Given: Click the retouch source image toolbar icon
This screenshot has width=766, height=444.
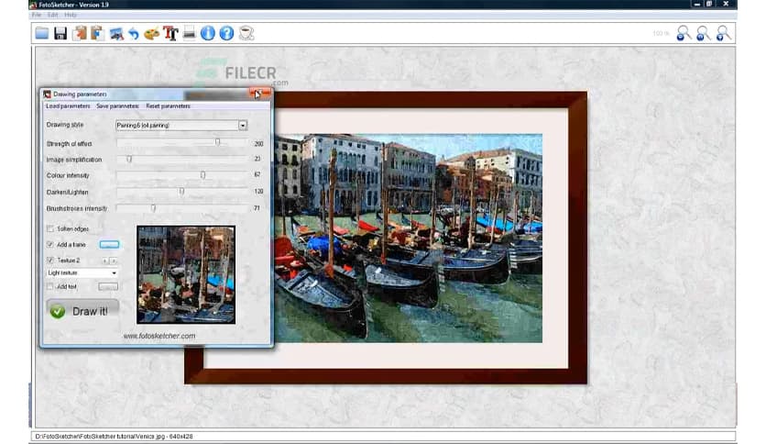Looking at the screenshot, I should 115,34.
